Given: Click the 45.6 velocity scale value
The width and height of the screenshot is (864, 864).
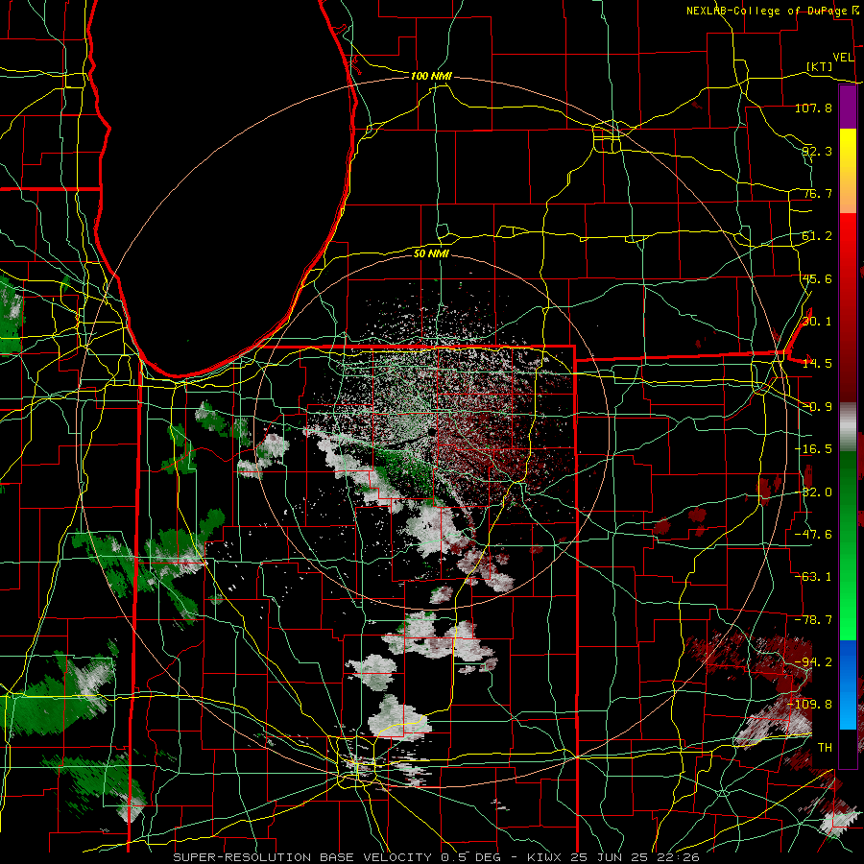Looking at the screenshot, I should coord(817,278).
